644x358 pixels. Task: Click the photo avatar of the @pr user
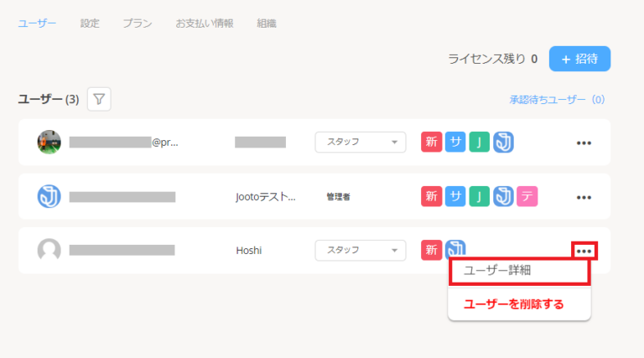[x=49, y=142]
